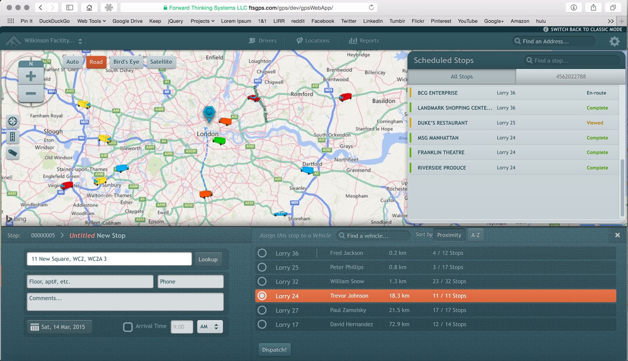This screenshot has width=628, height=361.
Task: Click the Dispatch! button
Action: click(x=274, y=350)
